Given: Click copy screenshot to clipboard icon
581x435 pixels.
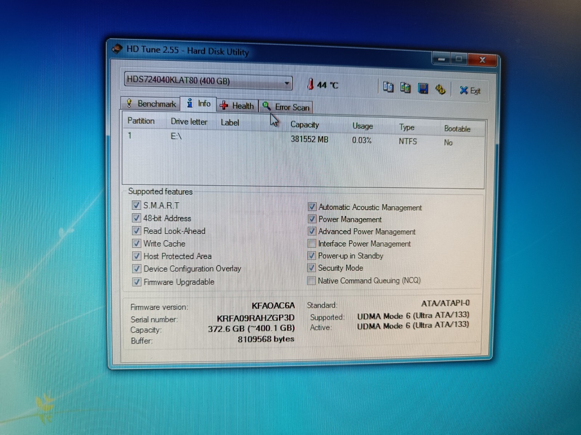Looking at the screenshot, I should 405,88.
